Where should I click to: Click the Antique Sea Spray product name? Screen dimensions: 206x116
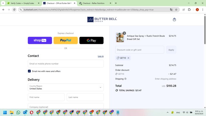[x=146, y=37]
